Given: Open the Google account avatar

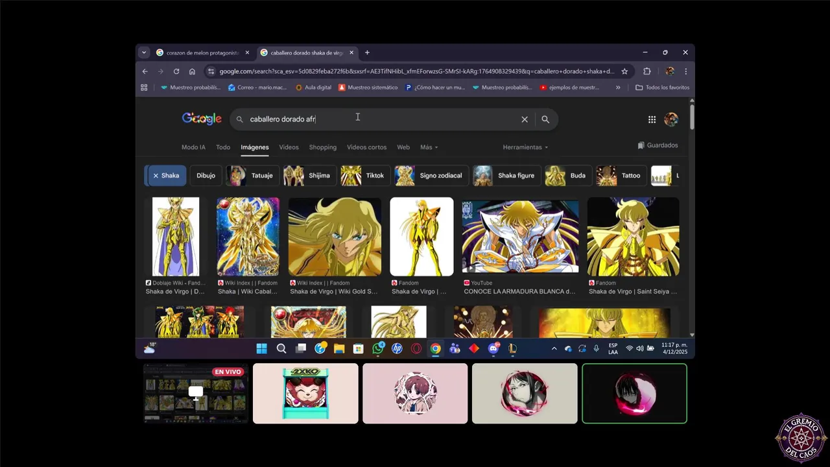Looking at the screenshot, I should pos(671,119).
